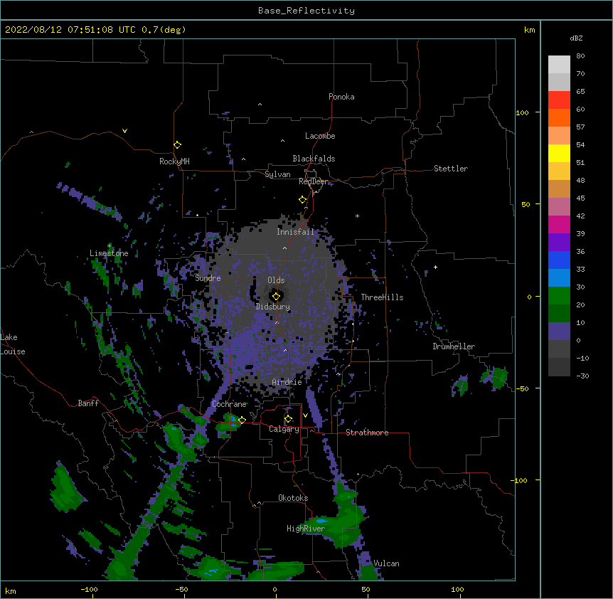Click the Lacombe city label
Viewport: 613px width, 599px height.
pyautogui.click(x=320, y=136)
